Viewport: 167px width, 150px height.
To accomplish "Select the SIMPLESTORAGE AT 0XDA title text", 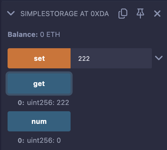I will 65,14.
